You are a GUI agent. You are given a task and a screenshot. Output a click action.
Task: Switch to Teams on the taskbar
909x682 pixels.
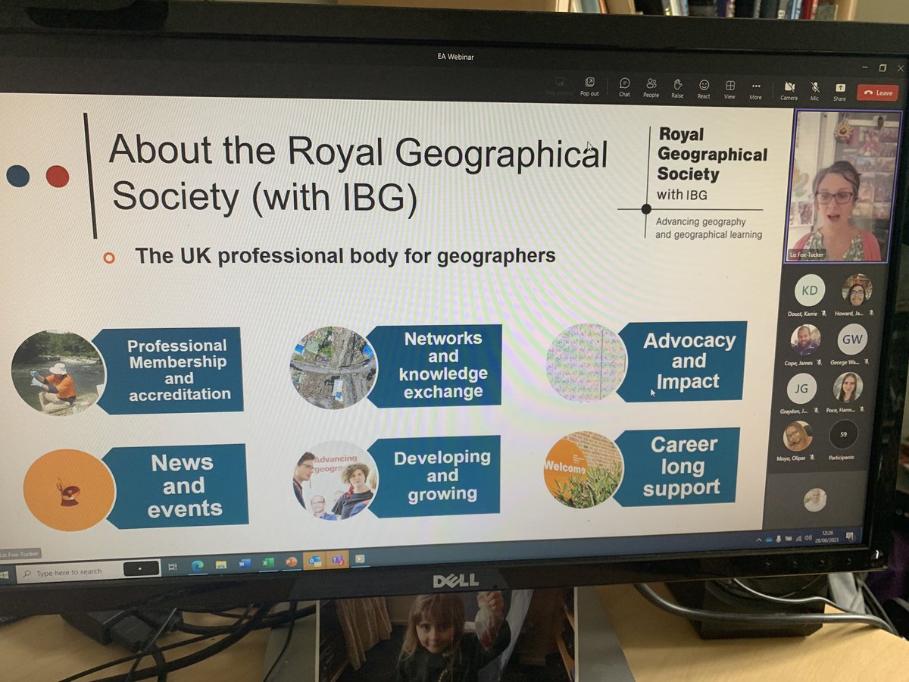[338, 560]
